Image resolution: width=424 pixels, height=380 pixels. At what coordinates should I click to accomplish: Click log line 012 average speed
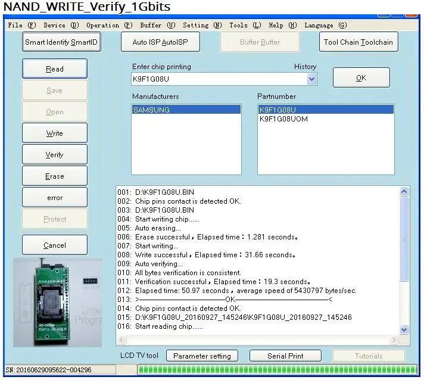[x=237, y=290]
